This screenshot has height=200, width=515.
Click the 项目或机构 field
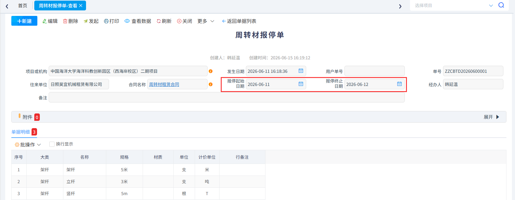tap(128, 71)
